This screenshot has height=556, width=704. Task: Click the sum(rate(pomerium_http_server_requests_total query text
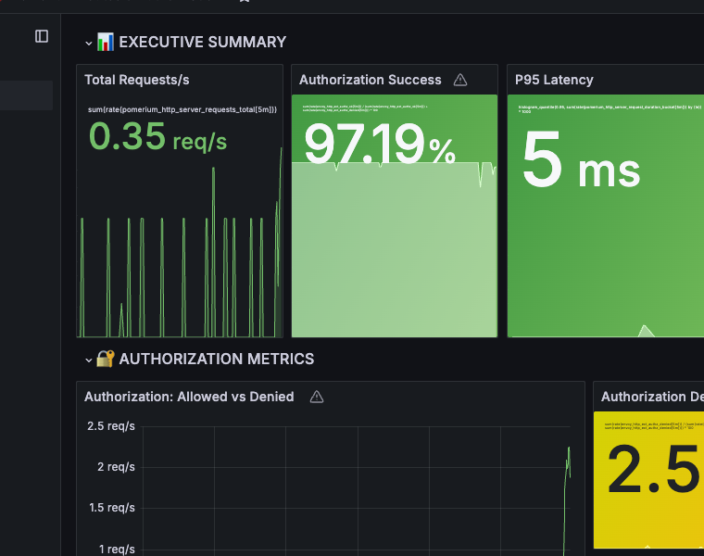(182, 109)
